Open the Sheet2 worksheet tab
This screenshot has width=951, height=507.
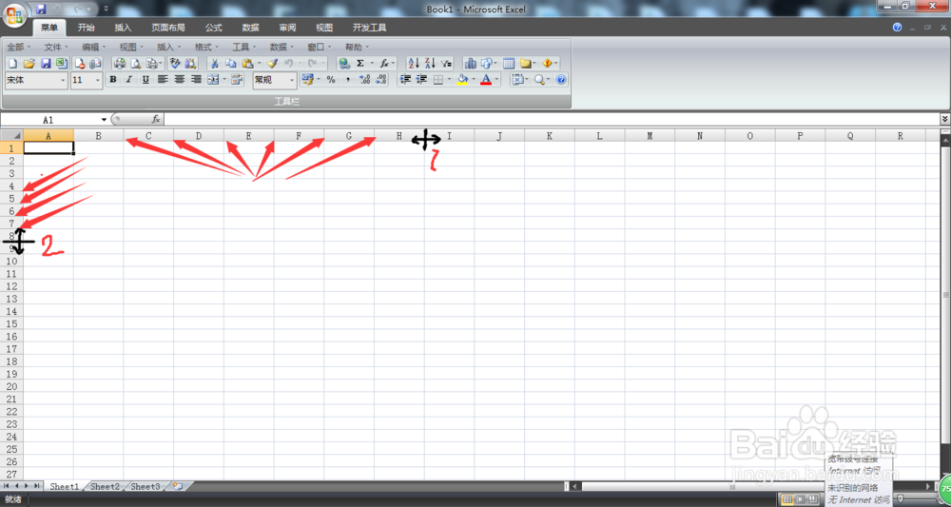click(x=106, y=486)
